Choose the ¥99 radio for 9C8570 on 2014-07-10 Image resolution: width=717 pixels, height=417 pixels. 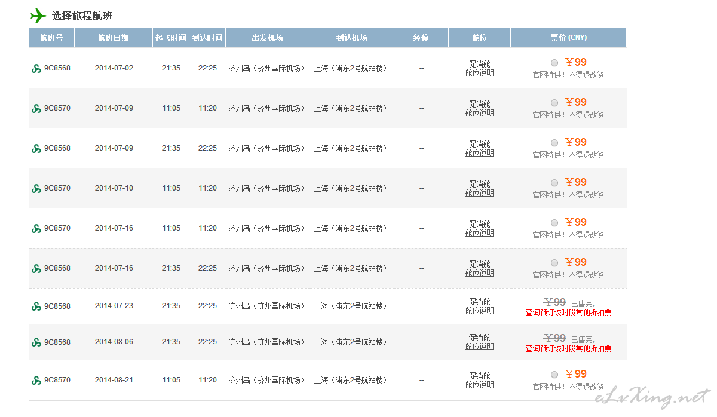pos(554,183)
